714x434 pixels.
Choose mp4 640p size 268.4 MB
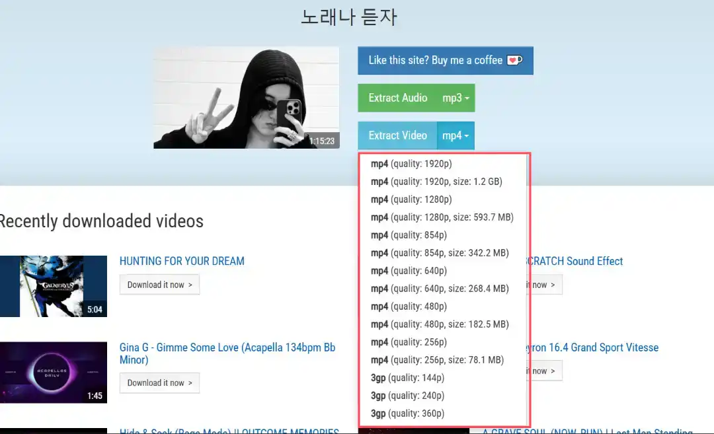(x=440, y=289)
